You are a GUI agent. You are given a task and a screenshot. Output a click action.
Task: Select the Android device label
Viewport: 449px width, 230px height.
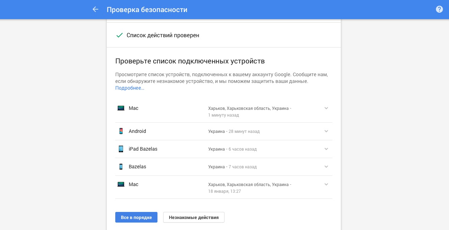tap(137, 131)
